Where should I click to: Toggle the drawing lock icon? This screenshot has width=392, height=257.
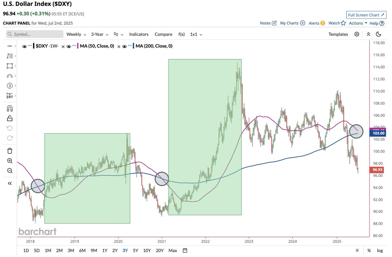tap(10, 118)
